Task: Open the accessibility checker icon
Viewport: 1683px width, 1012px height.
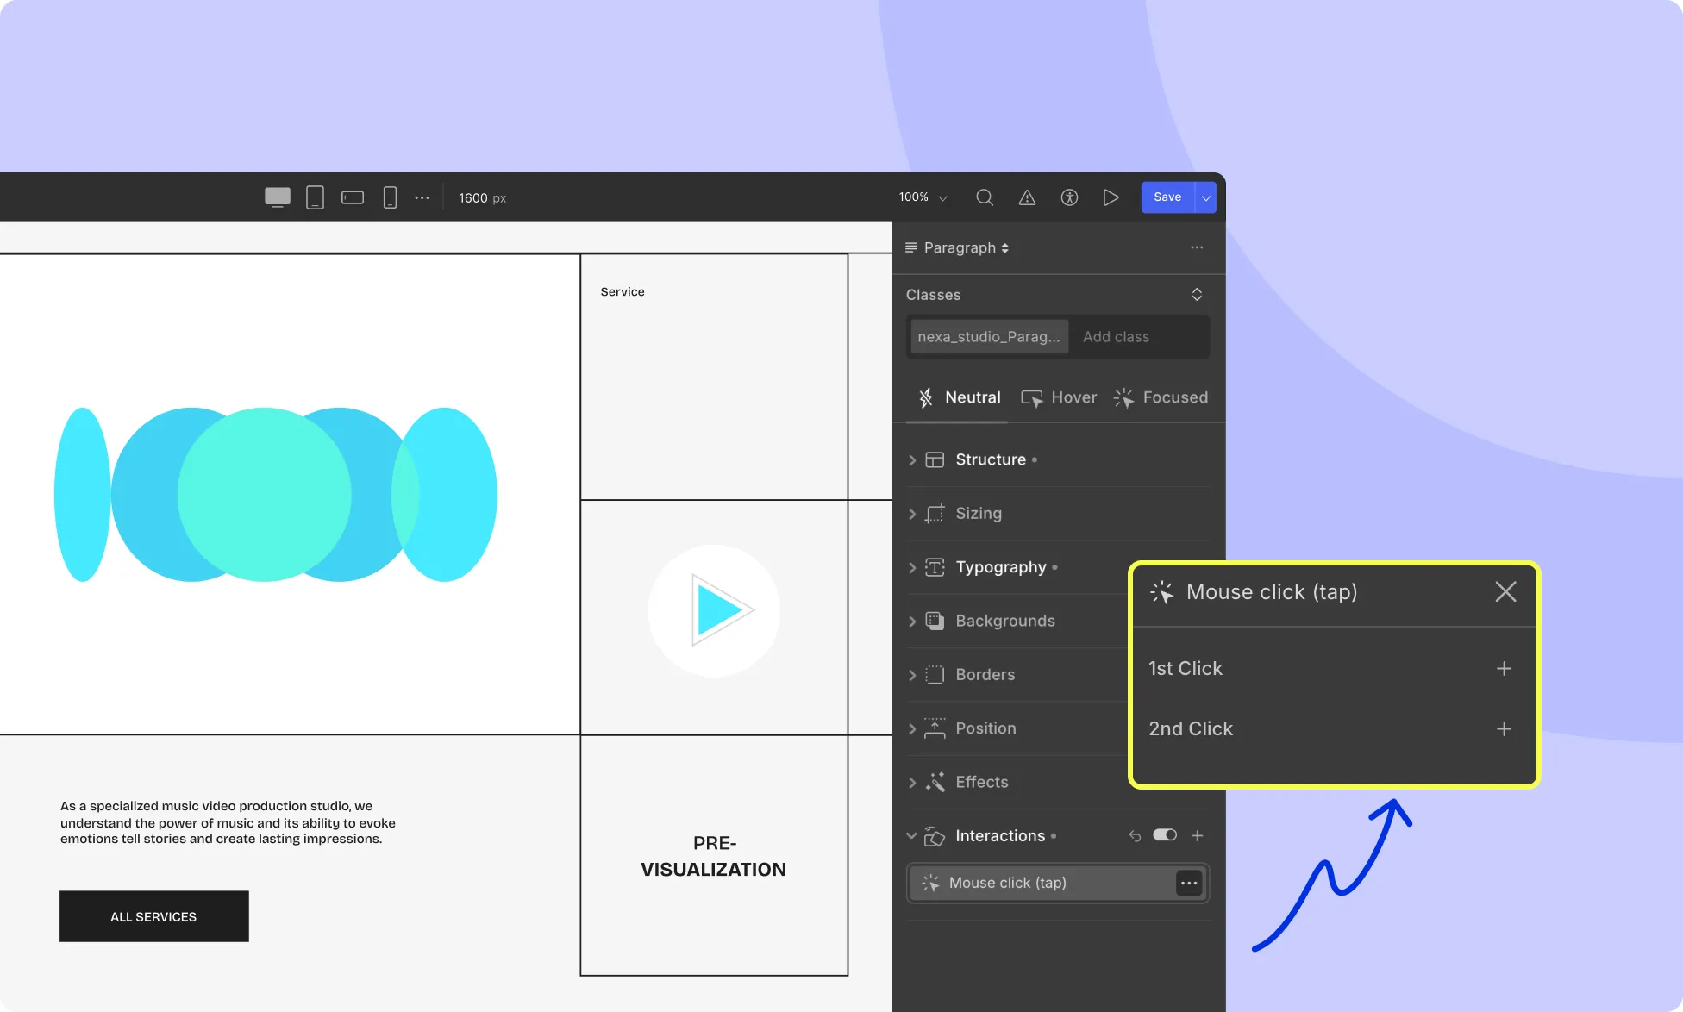Action: (x=1069, y=197)
